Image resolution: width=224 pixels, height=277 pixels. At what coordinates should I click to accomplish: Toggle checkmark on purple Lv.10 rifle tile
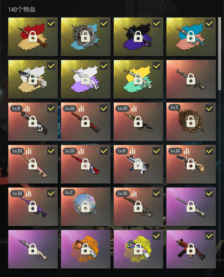pos(51,193)
